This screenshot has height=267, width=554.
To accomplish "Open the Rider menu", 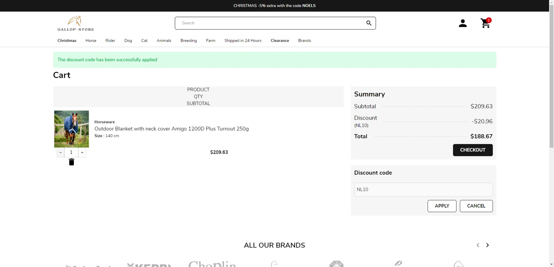I will pos(110,41).
